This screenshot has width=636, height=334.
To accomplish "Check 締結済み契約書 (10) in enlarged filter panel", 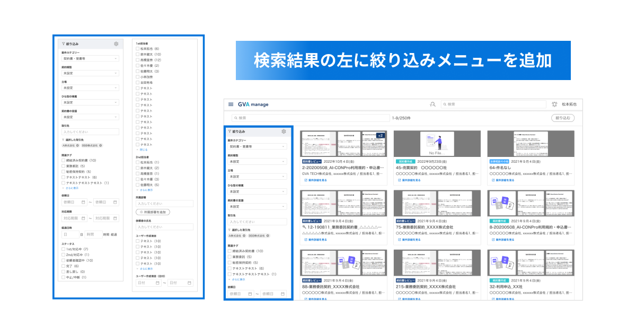I will click(64, 160).
